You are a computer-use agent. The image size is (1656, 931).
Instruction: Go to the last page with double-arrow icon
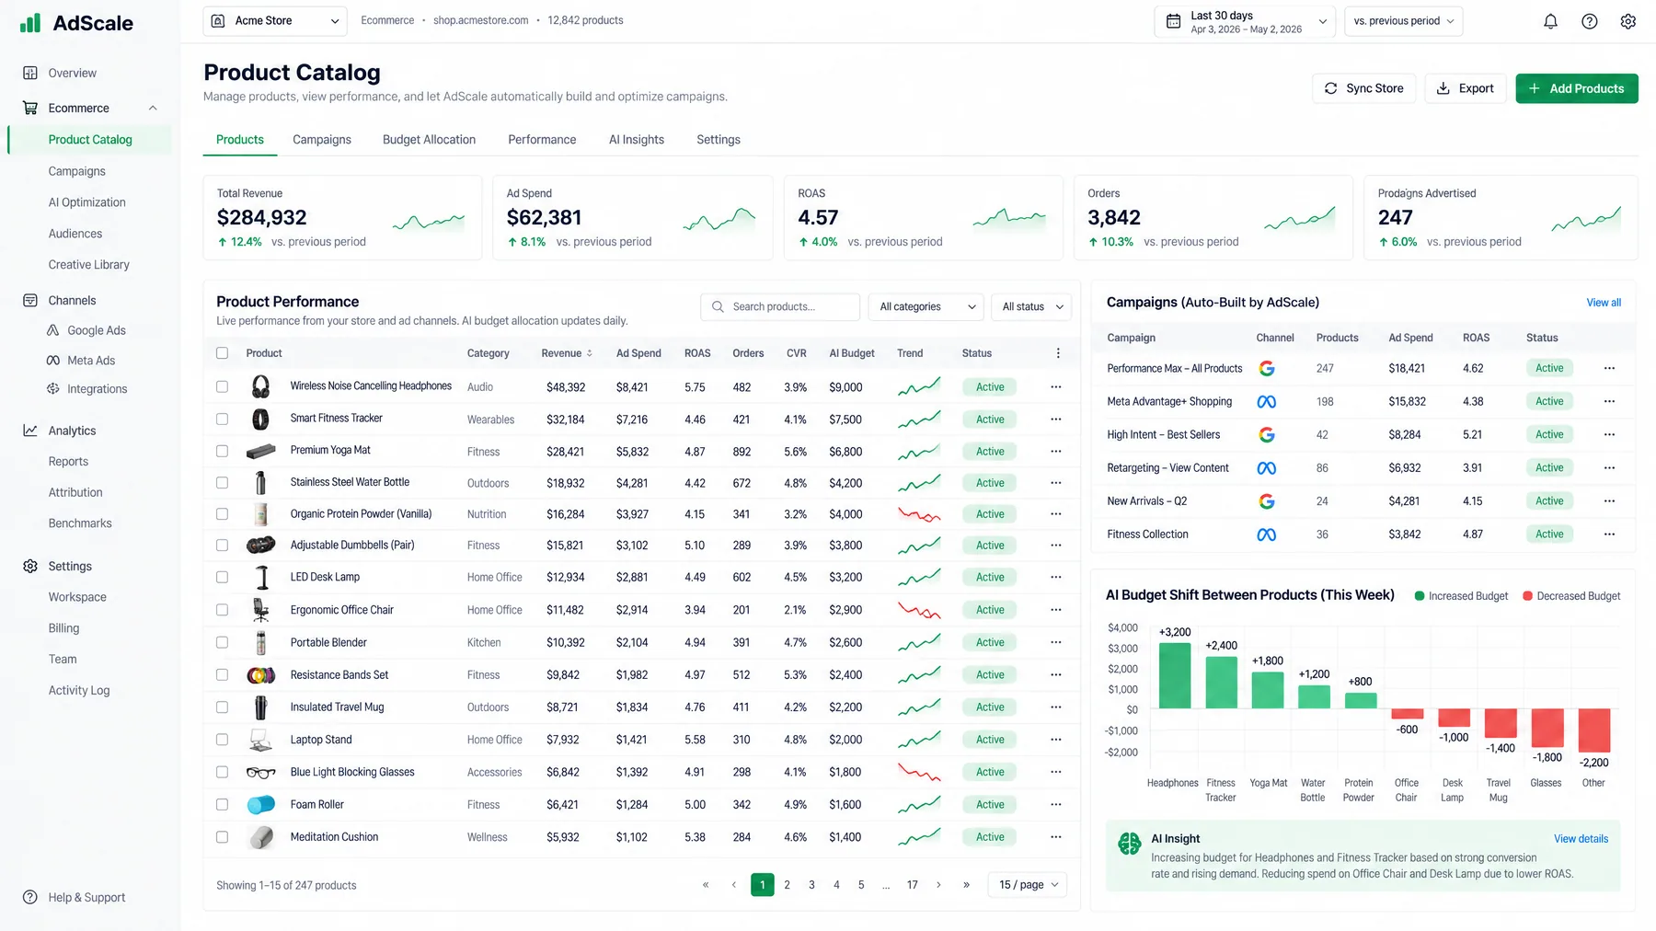click(x=966, y=885)
